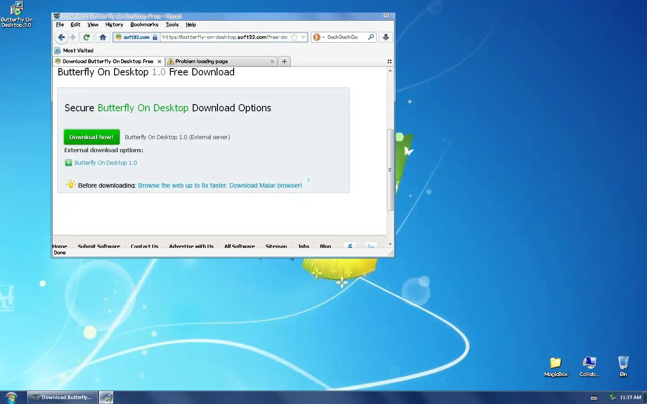The image size is (647, 404).
Task: Click the Twitter icon in the footer
Action: coord(371,245)
